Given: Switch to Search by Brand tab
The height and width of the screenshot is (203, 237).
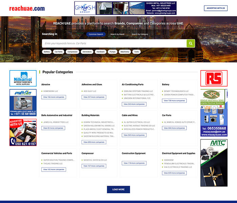Looking at the screenshot, I should (117, 34).
